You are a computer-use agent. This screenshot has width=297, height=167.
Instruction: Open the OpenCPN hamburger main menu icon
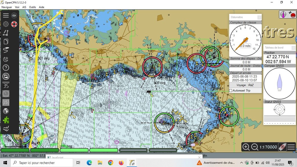pos(6,15)
